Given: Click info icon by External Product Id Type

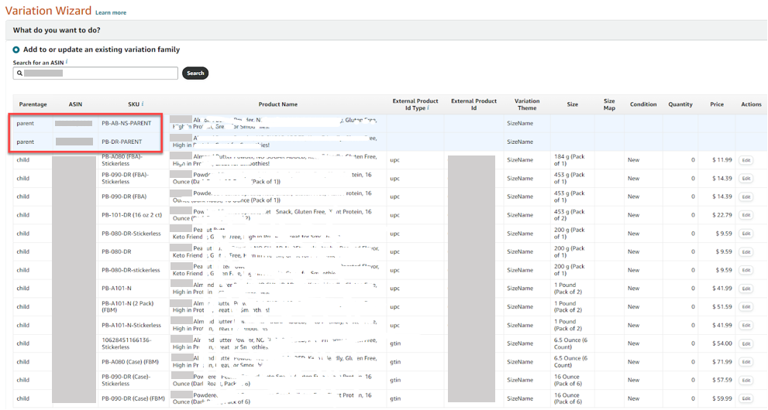Looking at the screenshot, I should pos(428,108).
